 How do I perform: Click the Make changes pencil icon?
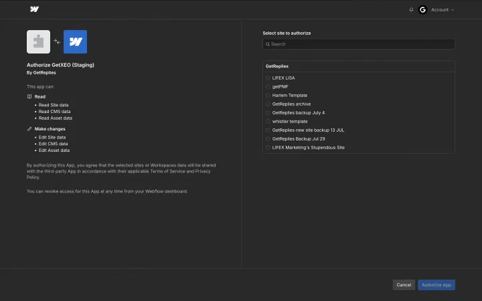coord(29,128)
